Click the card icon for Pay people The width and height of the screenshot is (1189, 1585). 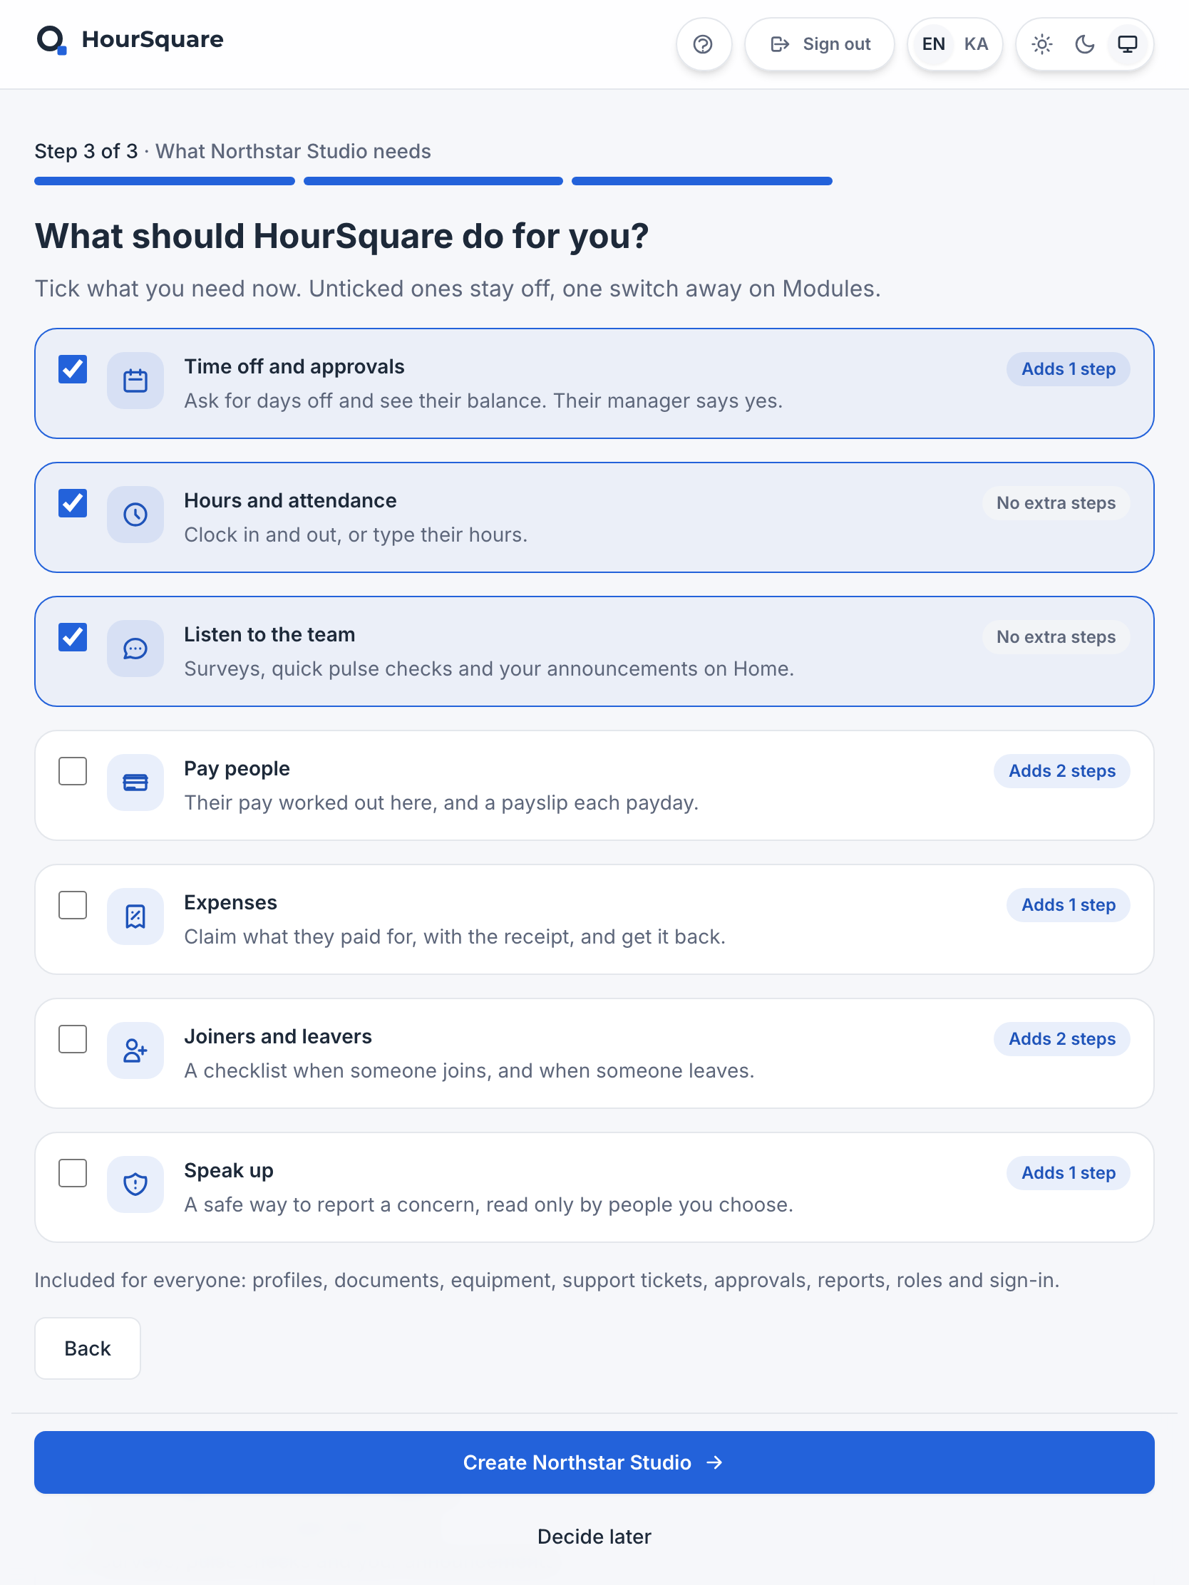[135, 783]
